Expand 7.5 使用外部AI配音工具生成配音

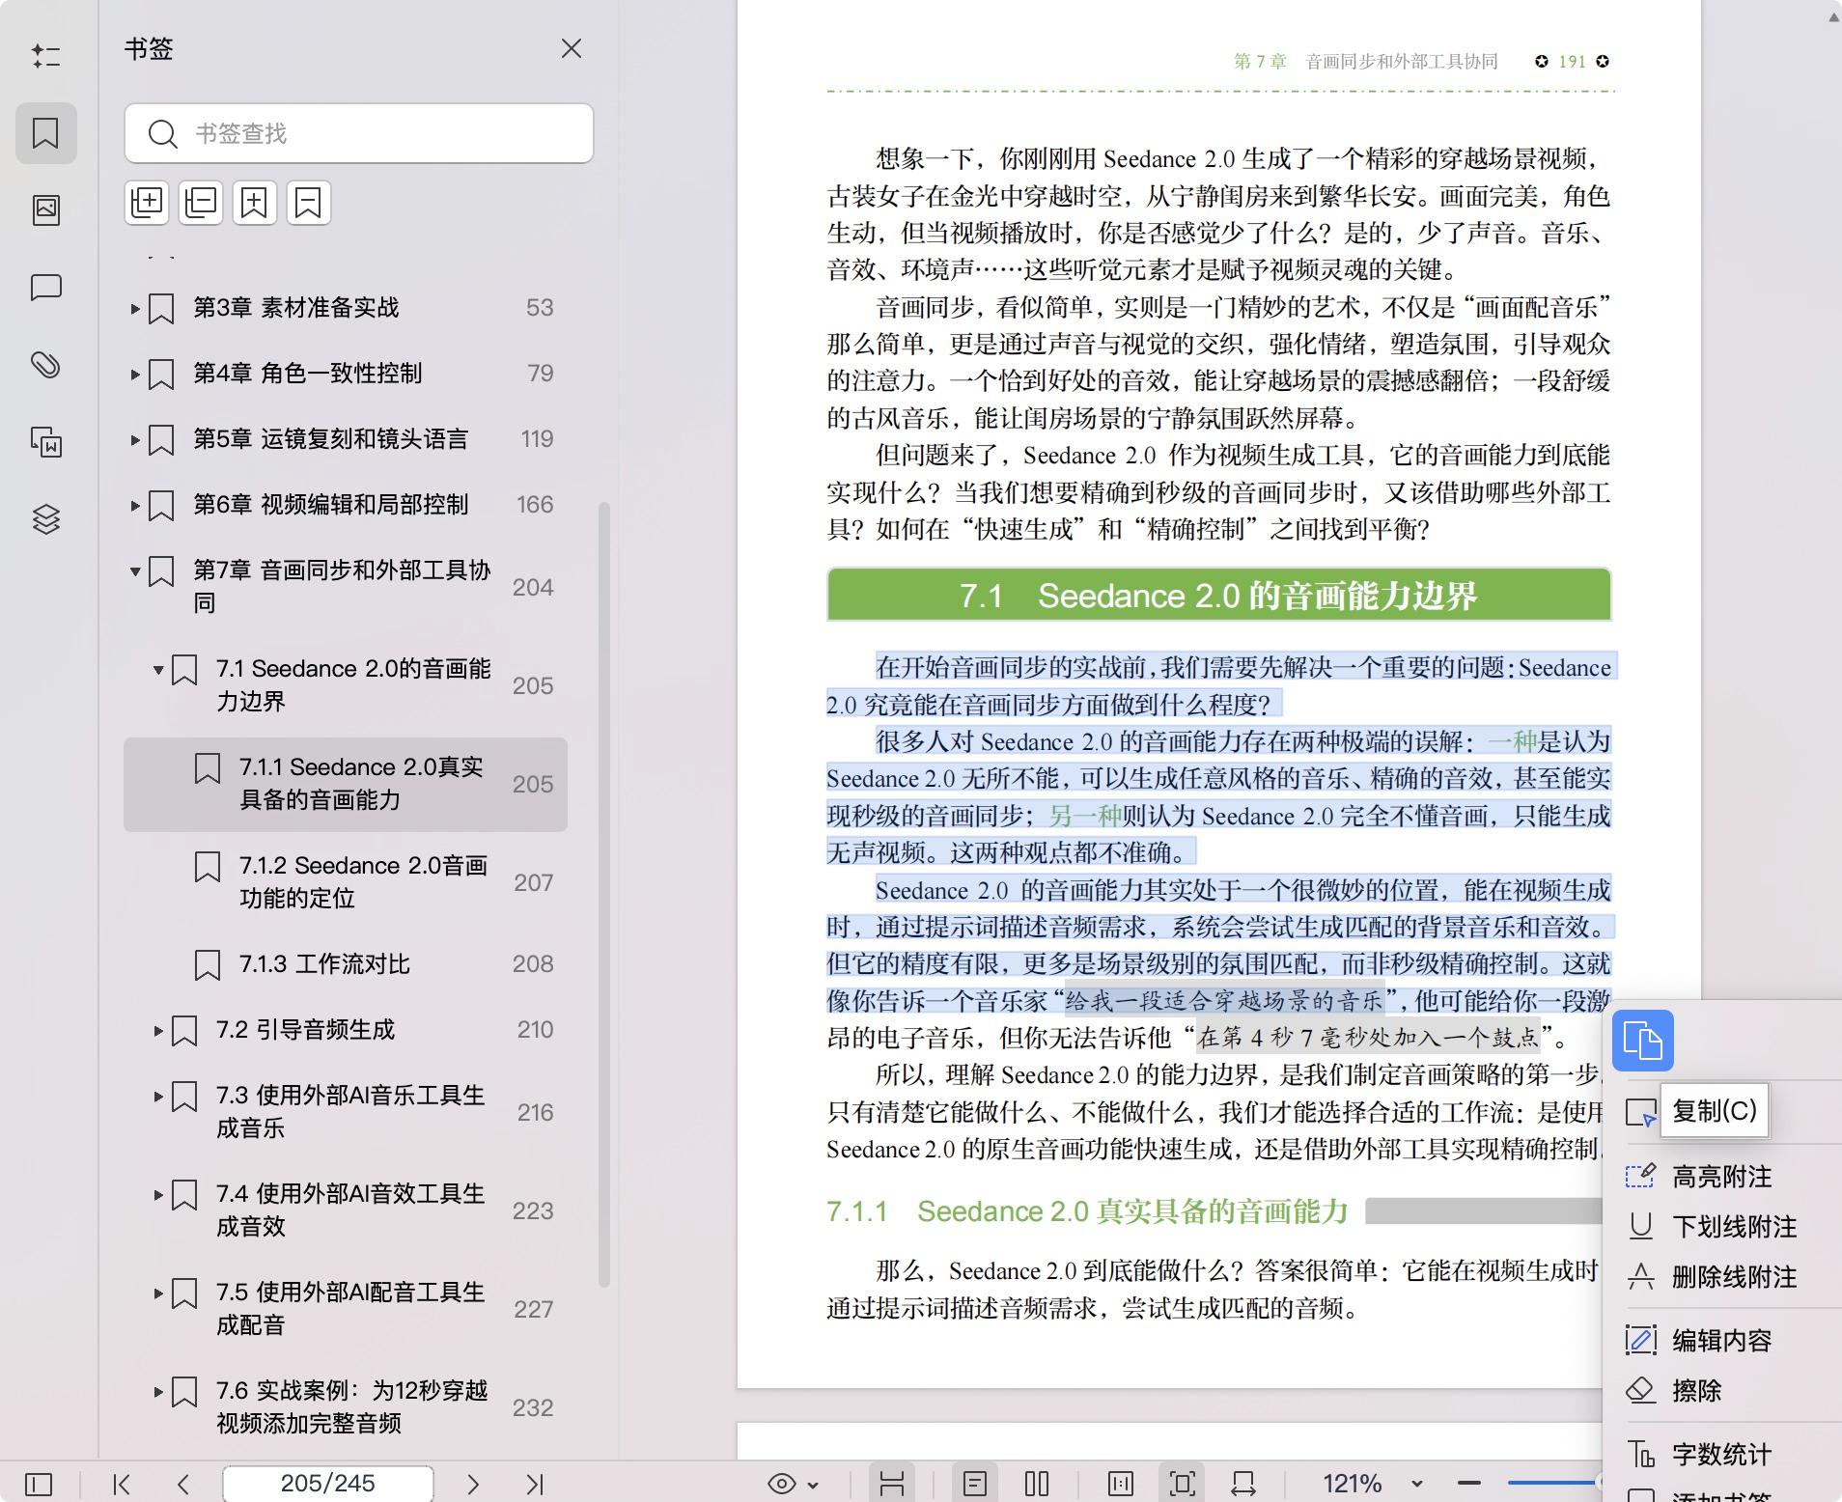tap(158, 1293)
